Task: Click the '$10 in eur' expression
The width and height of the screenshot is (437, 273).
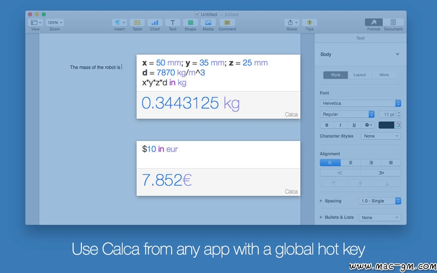Action: (x=160, y=149)
